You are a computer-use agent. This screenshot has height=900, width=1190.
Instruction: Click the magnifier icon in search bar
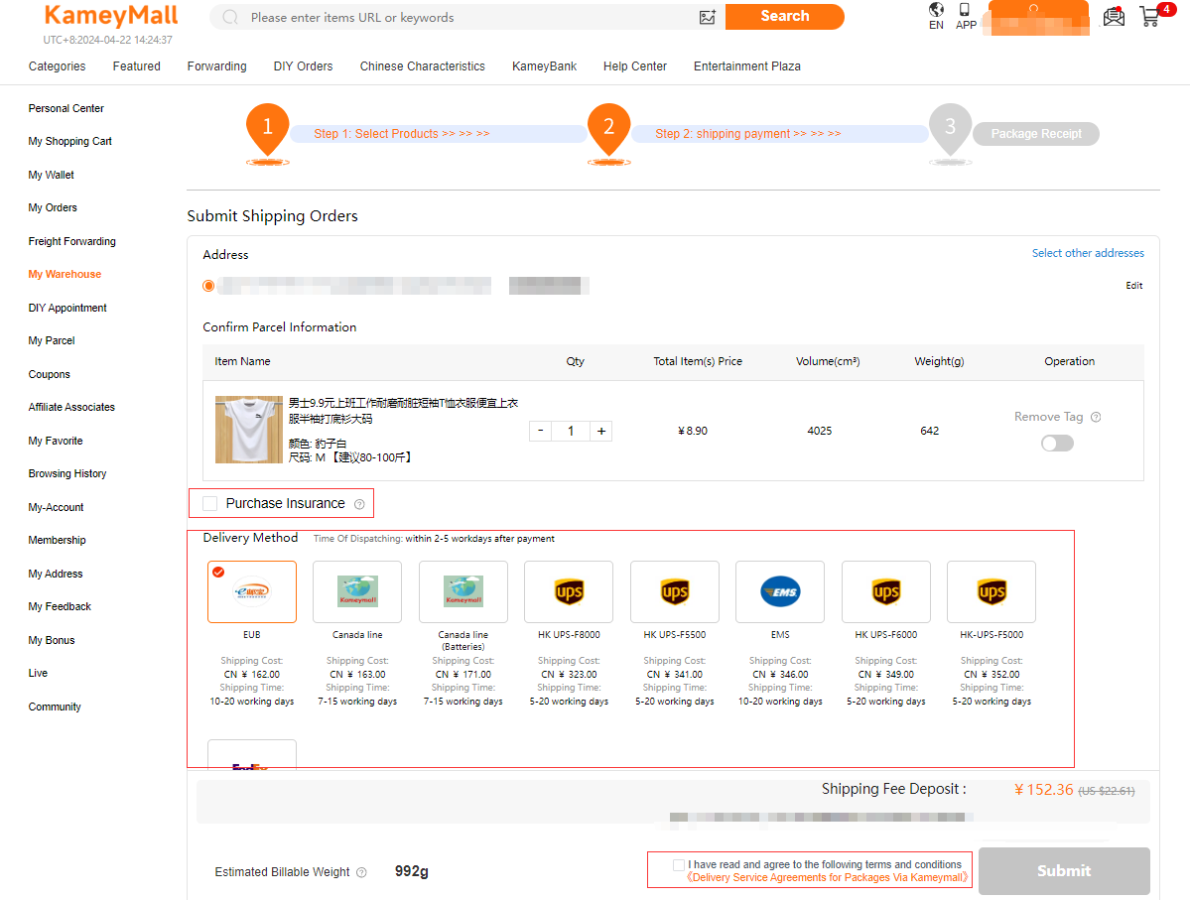230,18
